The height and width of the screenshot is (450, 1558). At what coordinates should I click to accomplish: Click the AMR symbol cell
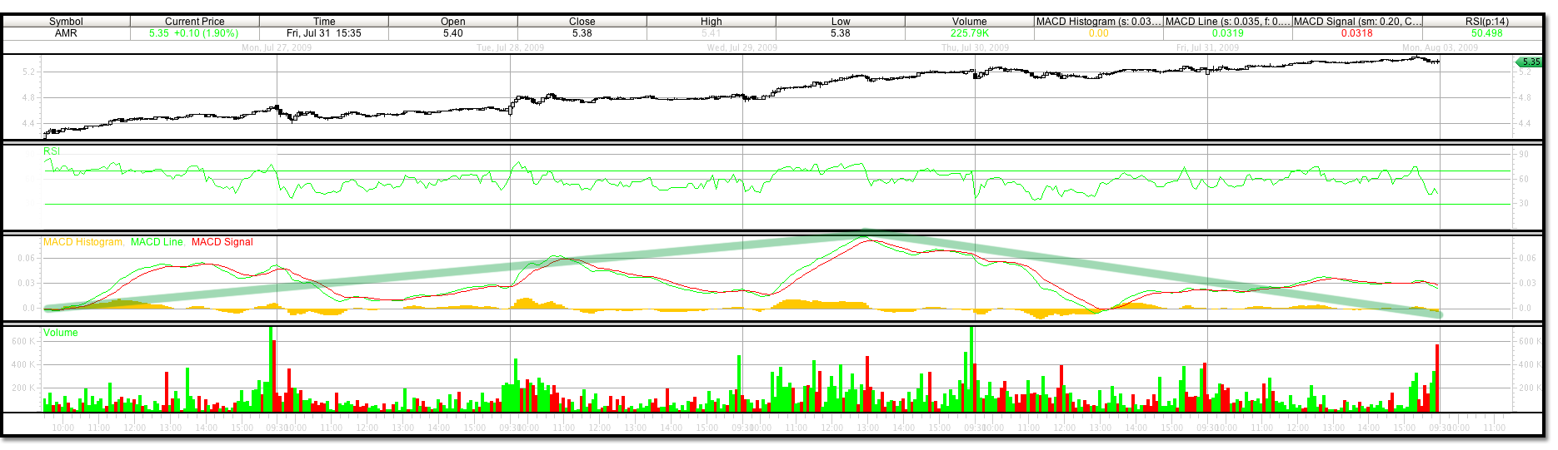coord(66,33)
